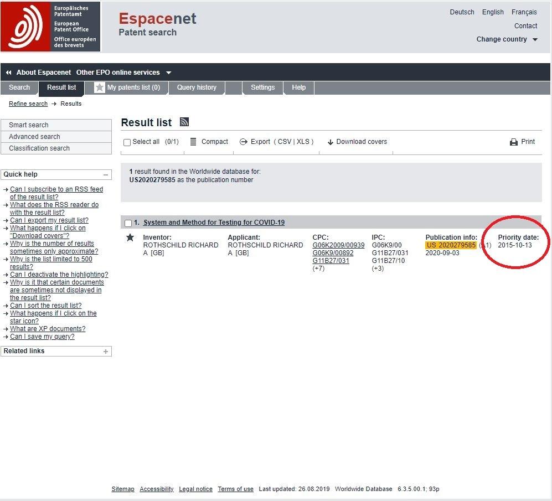Click the Export arrow icon
The height and width of the screenshot is (501, 552).
pos(243,142)
